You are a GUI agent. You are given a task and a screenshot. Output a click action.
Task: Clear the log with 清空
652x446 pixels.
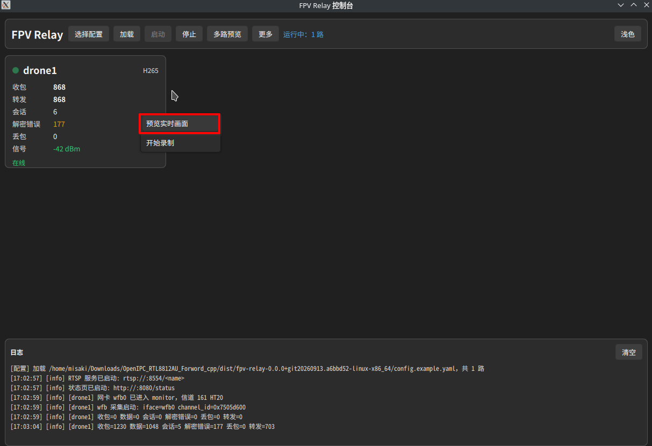629,352
